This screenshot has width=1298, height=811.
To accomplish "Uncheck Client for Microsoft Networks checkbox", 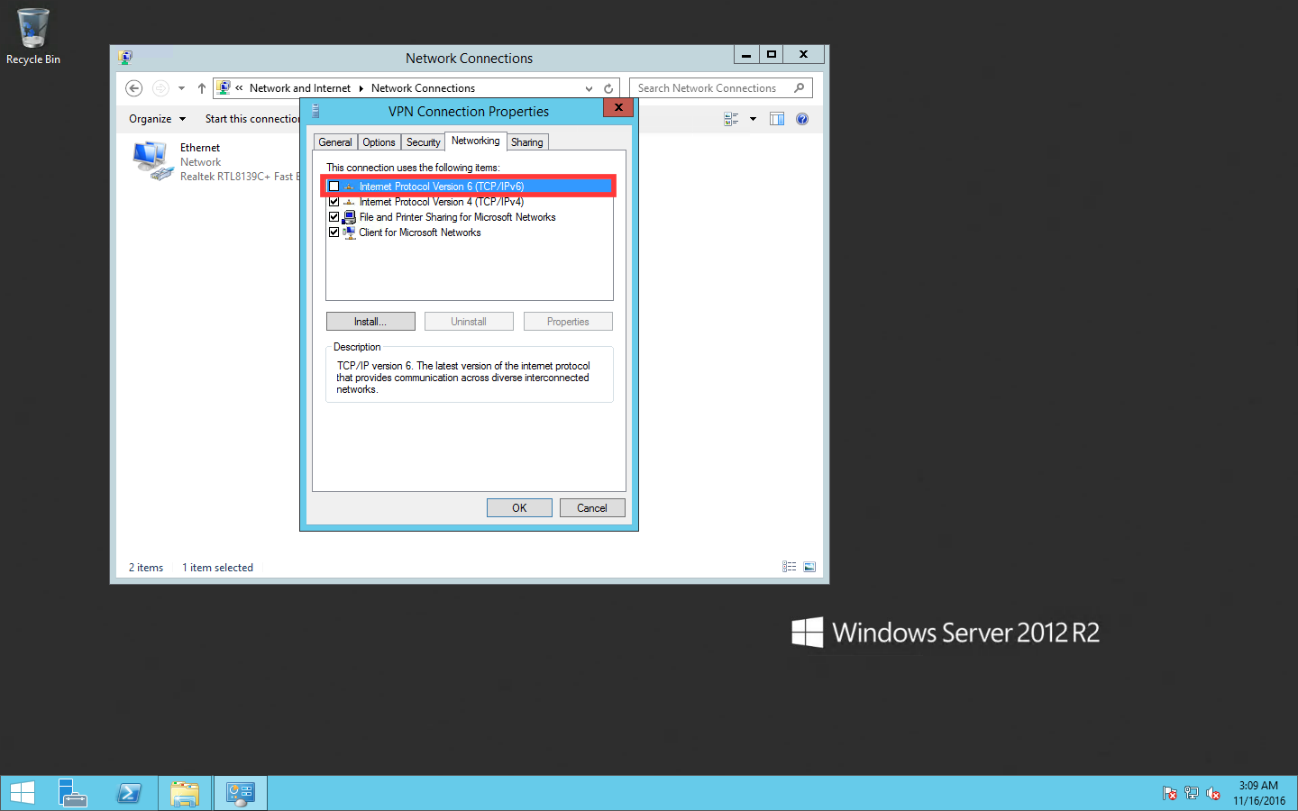I will [334, 232].
